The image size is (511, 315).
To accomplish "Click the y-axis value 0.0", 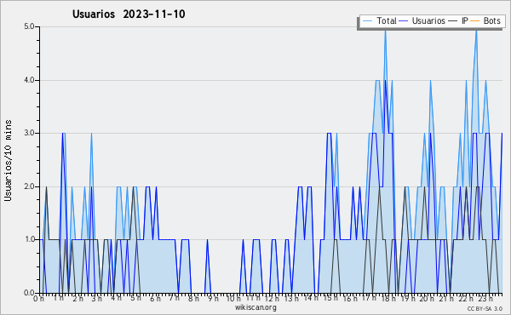I will (x=29, y=293).
